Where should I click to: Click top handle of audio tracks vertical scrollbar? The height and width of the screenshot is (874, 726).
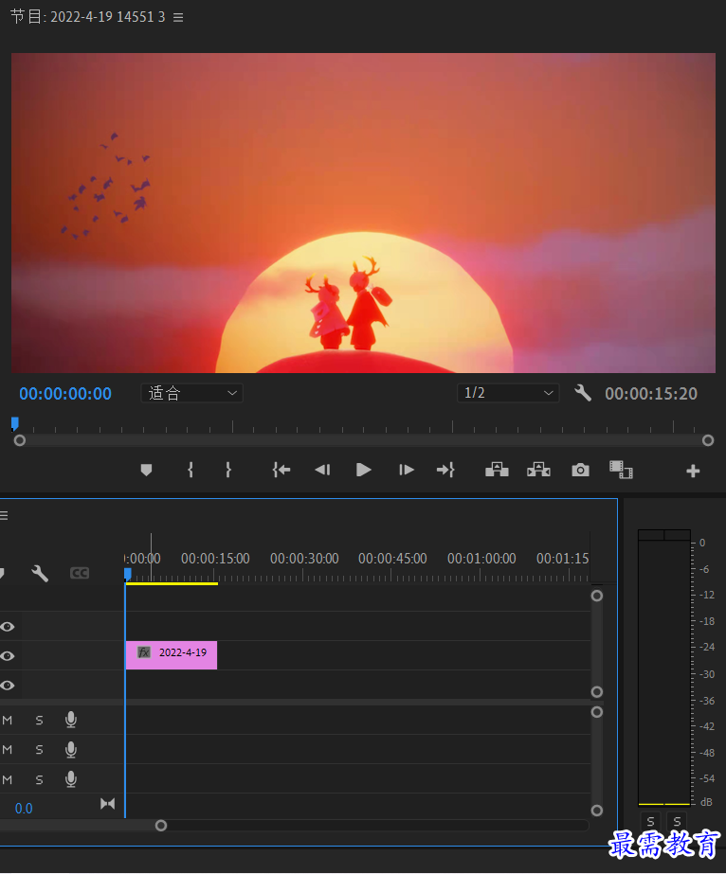[x=597, y=712]
